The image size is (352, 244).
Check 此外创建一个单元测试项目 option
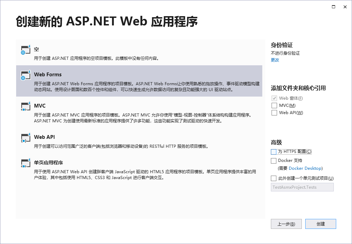[x=274, y=178]
